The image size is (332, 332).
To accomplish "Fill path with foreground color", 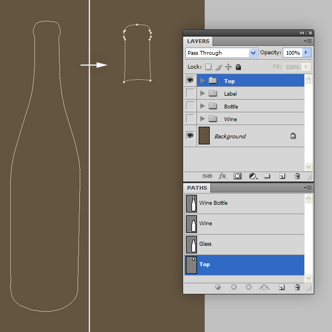I will coord(217,287).
